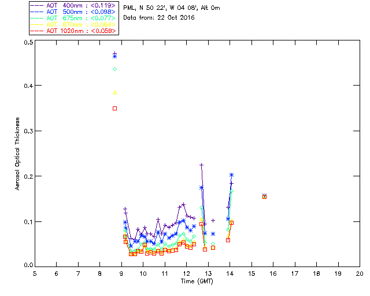Click the 0.0 y-axis tick label

pos(28,265)
